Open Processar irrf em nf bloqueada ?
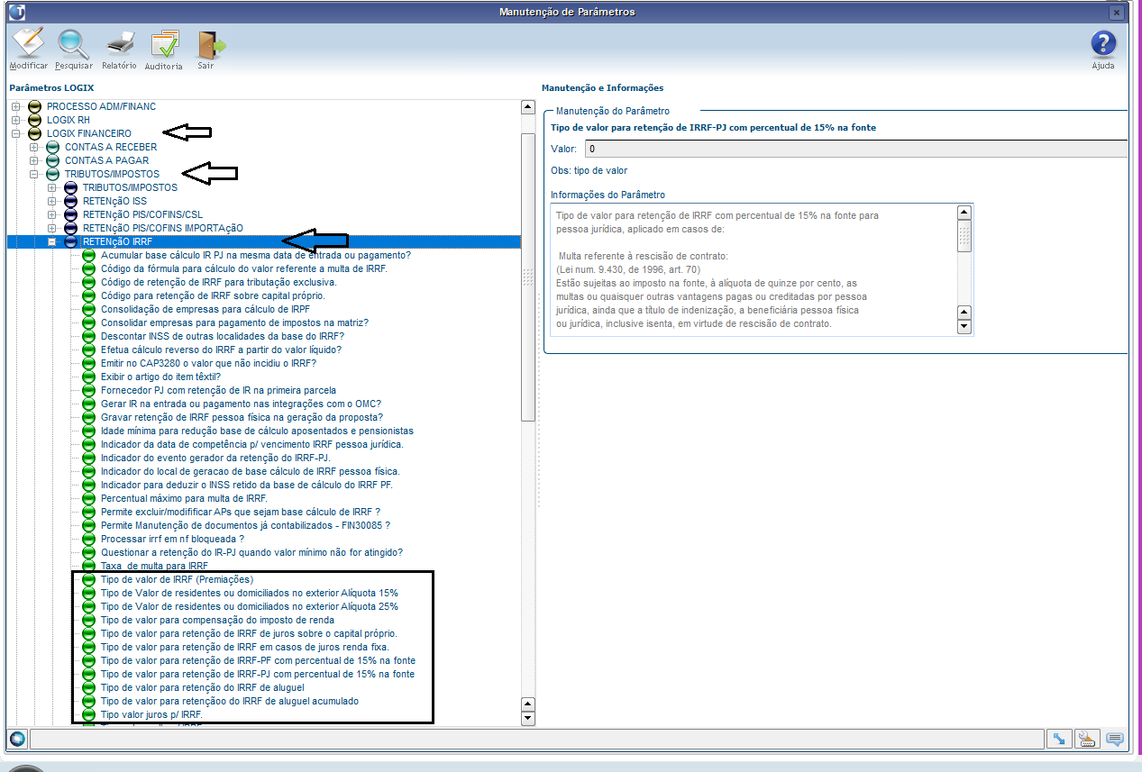 pos(173,539)
